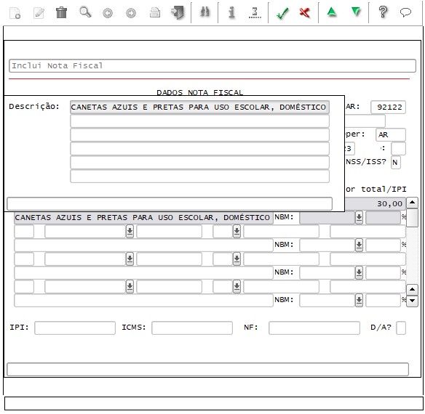Open NBM dropdown in last item row
Image resolution: width=425 pixels, height=414 pixels.
click(x=359, y=301)
